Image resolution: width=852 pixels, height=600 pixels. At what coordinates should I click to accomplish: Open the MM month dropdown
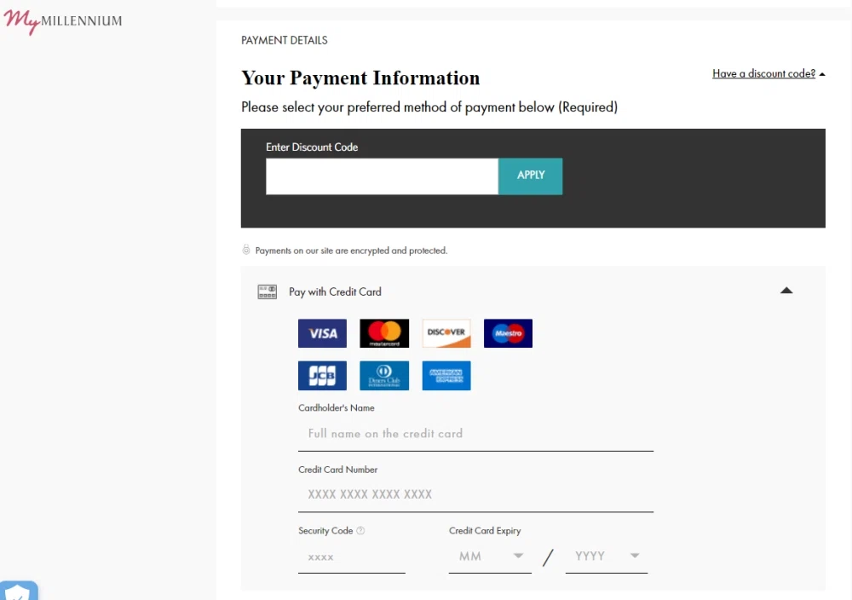point(490,556)
